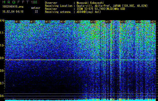Click the 0.6 kHz axis label

point(2,96)
